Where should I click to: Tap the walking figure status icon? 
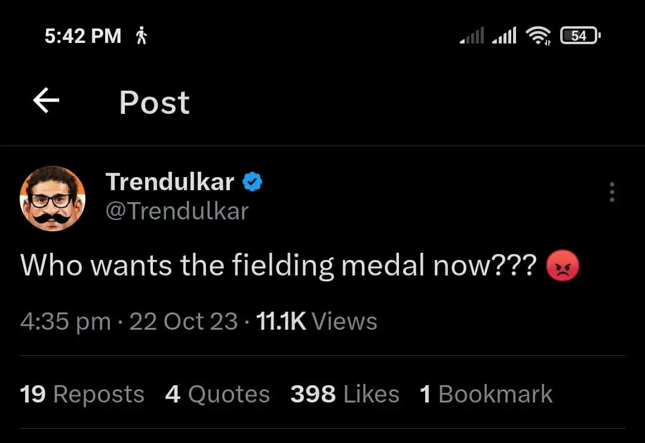pyautogui.click(x=142, y=36)
